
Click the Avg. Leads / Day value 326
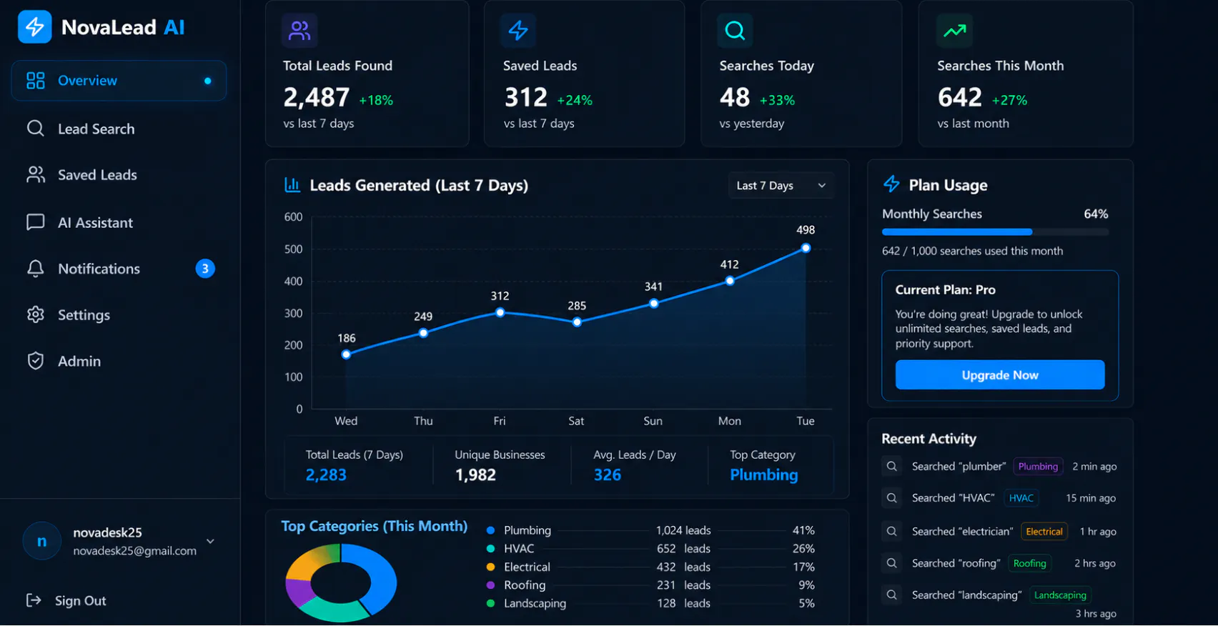point(608,475)
